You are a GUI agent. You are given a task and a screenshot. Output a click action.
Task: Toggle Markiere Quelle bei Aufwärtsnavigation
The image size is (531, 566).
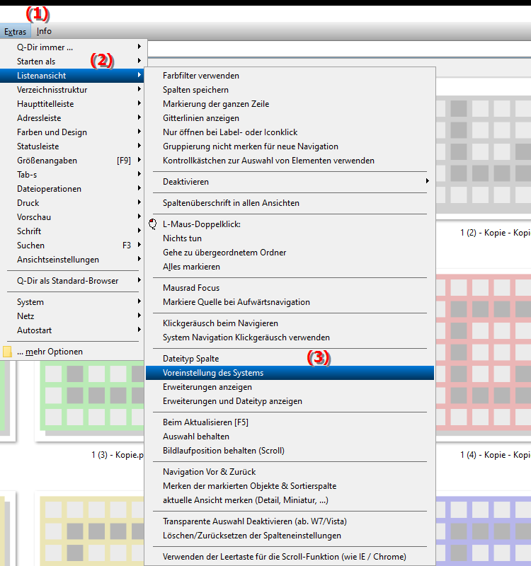point(290,302)
